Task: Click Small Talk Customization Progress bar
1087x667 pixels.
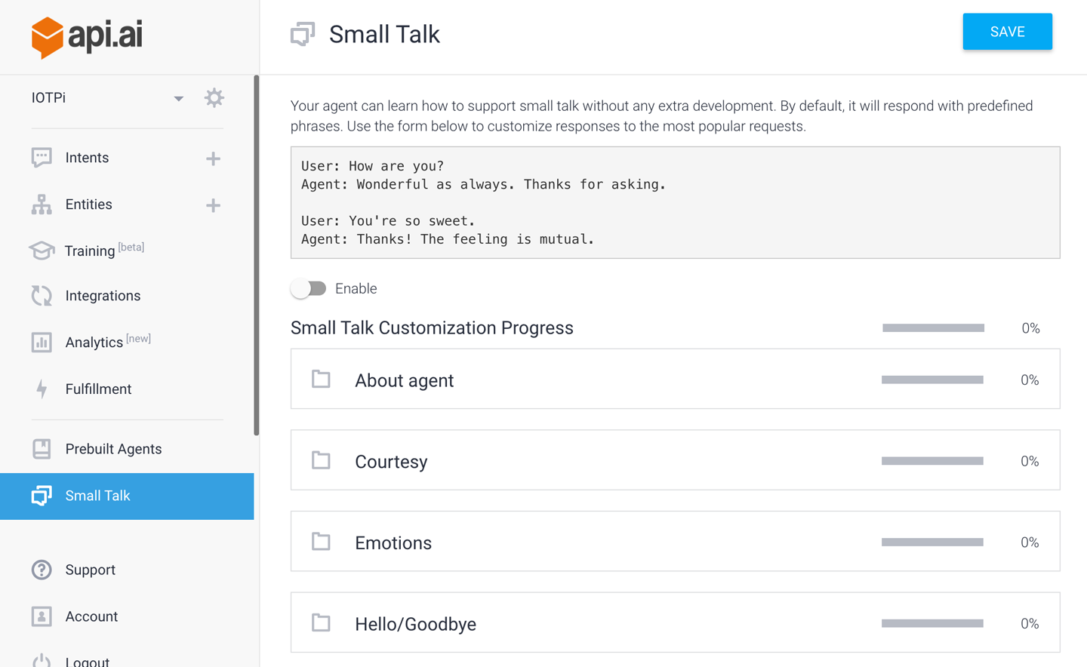Action: click(933, 328)
